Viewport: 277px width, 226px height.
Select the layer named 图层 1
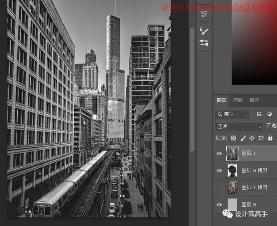click(x=249, y=154)
